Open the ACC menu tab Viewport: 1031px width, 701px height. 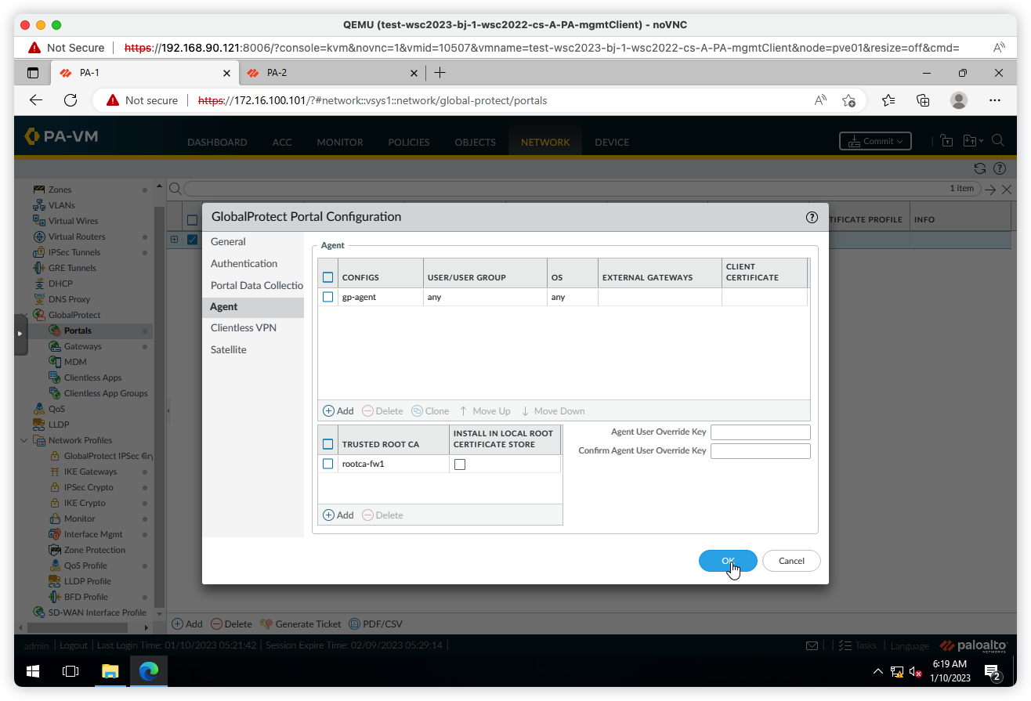click(x=282, y=143)
